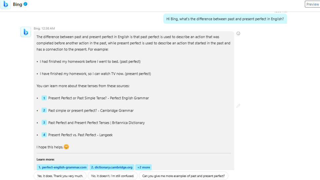This screenshot has width=320, height=180.
Task: Open the perfect-english-grammar.com source link
Action: pos(62,167)
